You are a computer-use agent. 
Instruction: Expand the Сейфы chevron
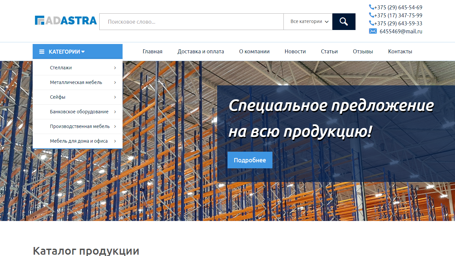[115, 97]
